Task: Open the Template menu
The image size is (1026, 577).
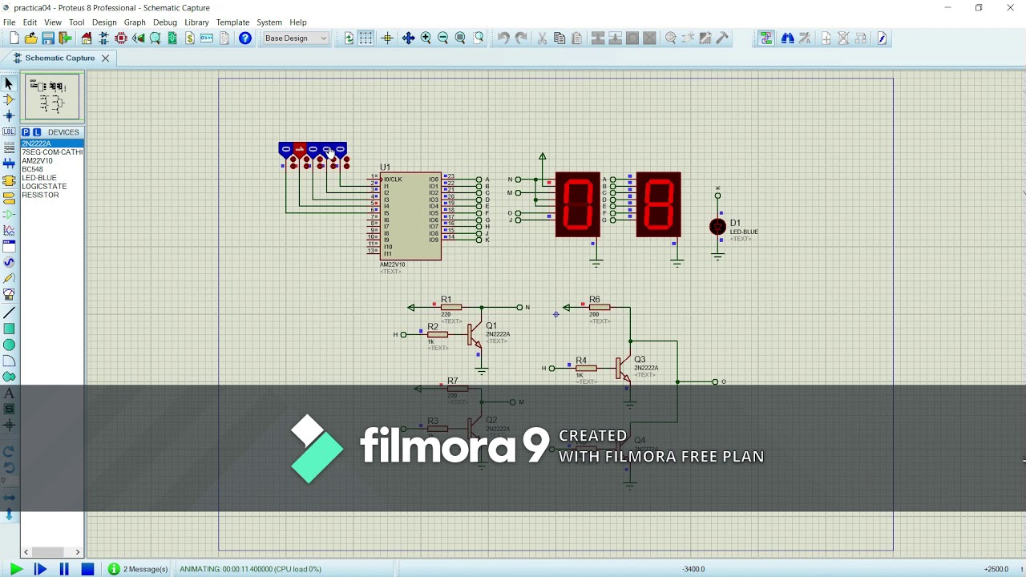Action: coord(232,22)
